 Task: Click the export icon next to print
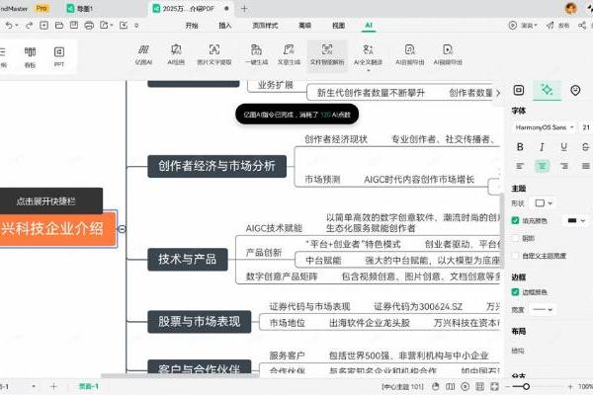[x=104, y=26]
